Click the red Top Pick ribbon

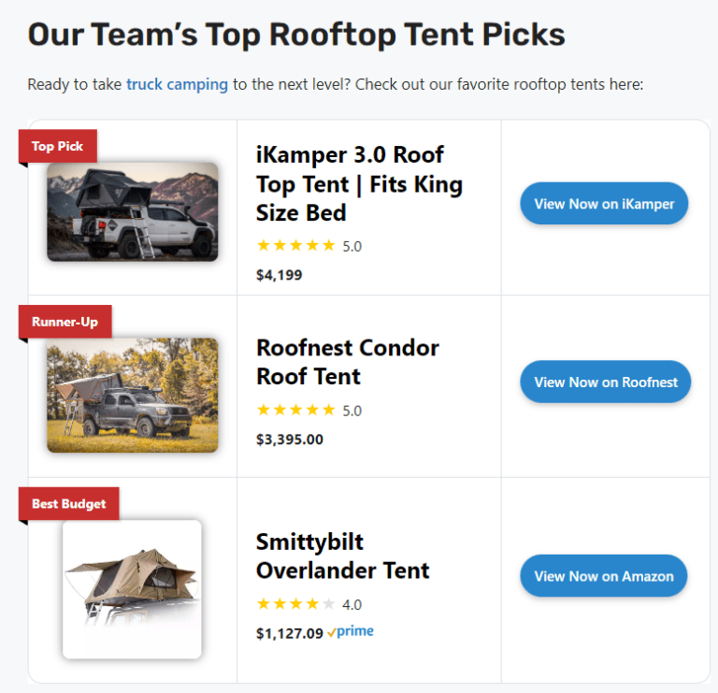click(x=57, y=146)
